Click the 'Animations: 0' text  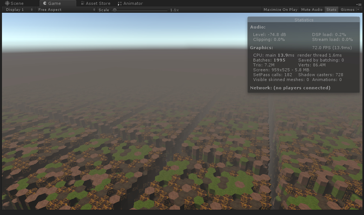point(327,80)
